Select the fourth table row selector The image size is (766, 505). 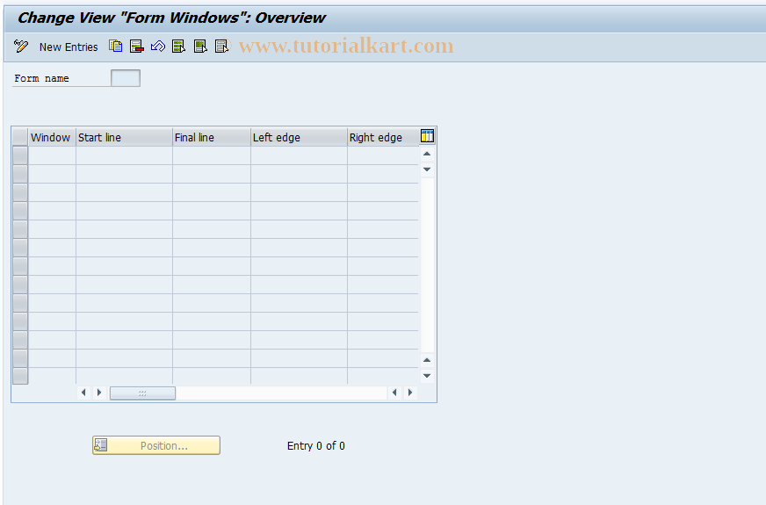(20, 211)
